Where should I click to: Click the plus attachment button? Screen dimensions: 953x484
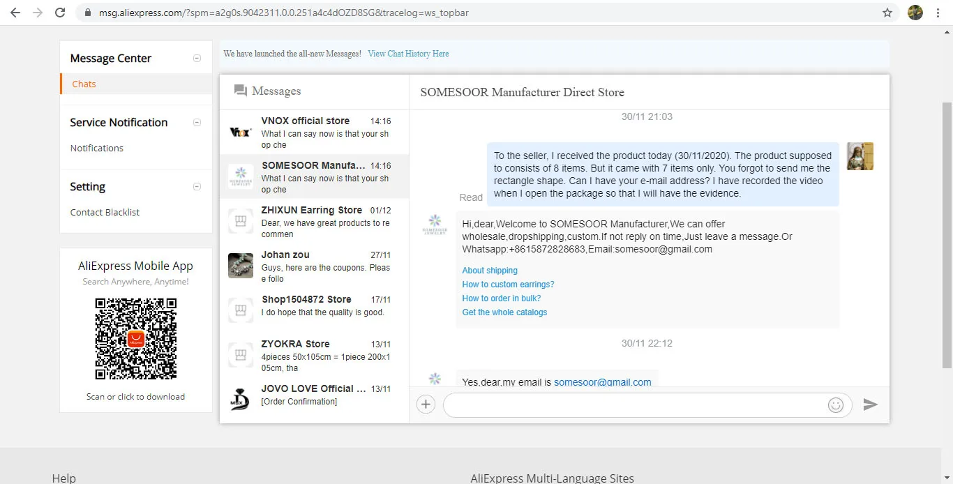point(426,404)
